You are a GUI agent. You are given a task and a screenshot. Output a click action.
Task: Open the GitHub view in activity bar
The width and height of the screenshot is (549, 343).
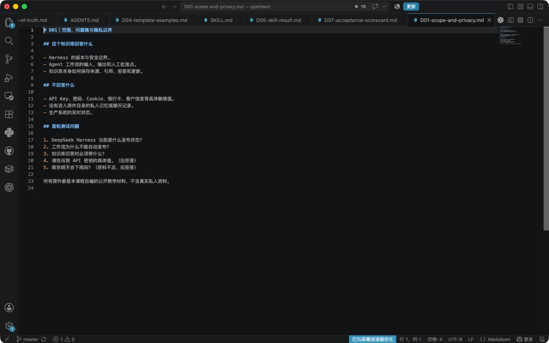9,151
